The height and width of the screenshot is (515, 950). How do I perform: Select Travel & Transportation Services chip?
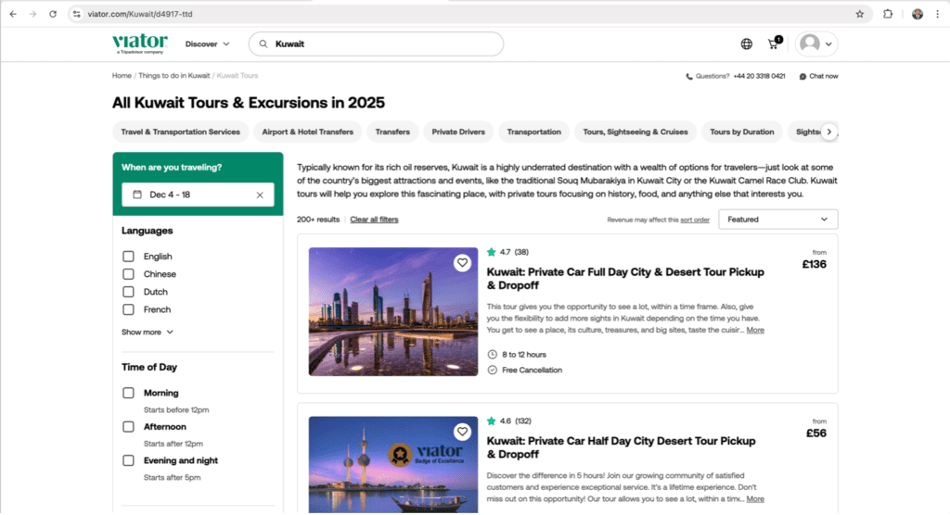181,132
